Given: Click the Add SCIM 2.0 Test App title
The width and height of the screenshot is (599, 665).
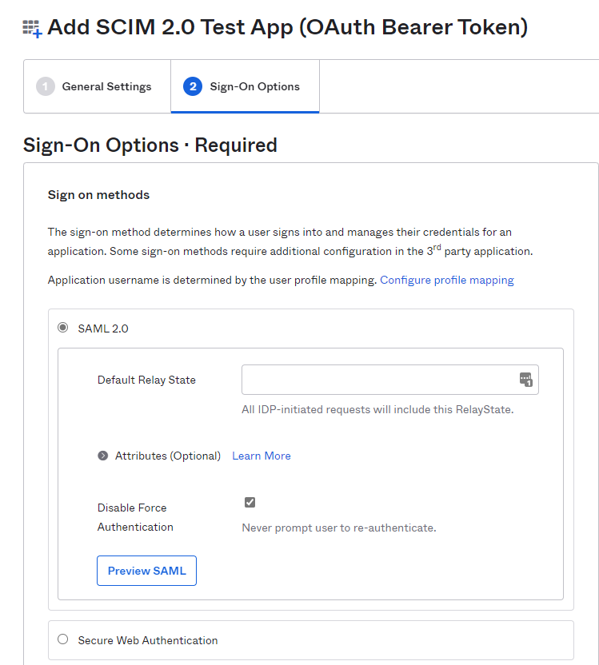Looking at the screenshot, I should click(x=288, y=27).
